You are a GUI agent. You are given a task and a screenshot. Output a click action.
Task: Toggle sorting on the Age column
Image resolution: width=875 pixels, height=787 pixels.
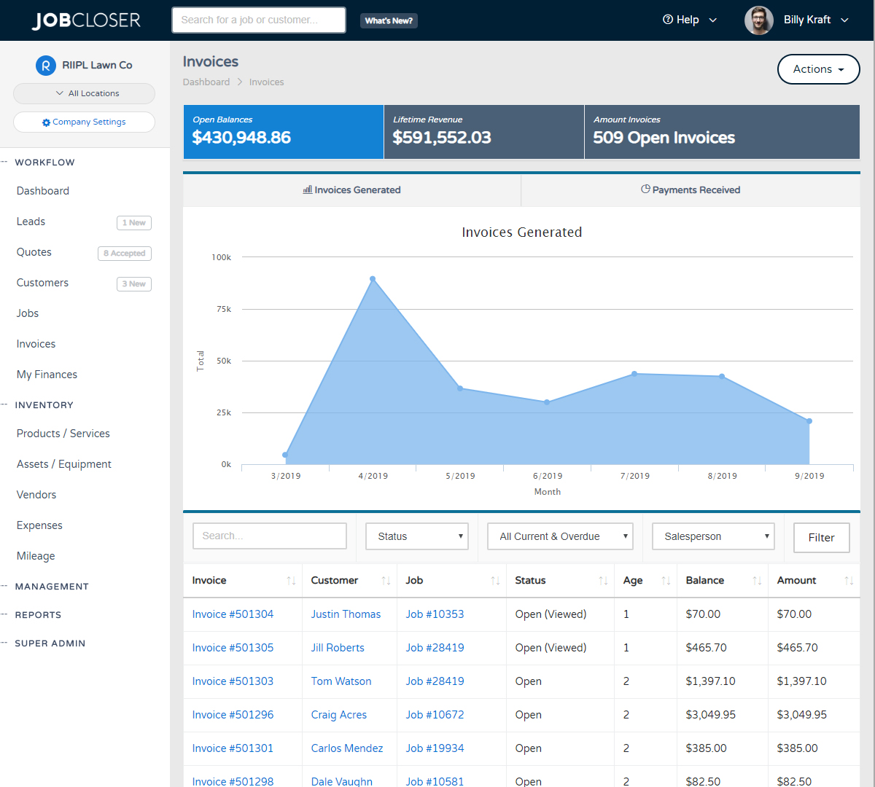point(664,580)
